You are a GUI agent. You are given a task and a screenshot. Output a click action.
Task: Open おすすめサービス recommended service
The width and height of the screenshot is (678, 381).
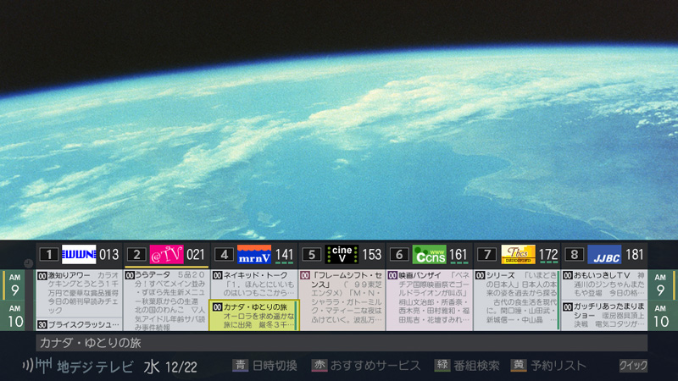pyautogui.click(x=366, y=366)
